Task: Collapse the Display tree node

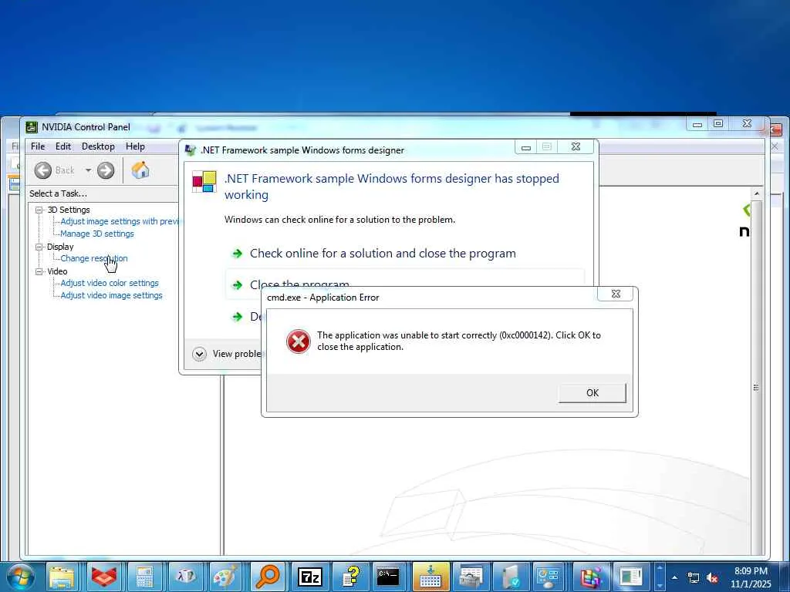Action: pos(39,247)
